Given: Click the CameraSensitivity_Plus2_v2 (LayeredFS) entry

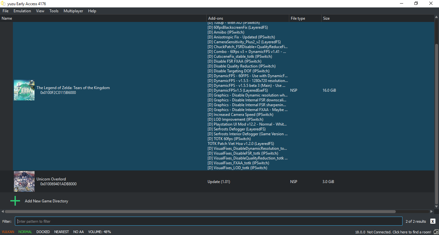Looking at the screenshot, I should (x=244, y=42).
